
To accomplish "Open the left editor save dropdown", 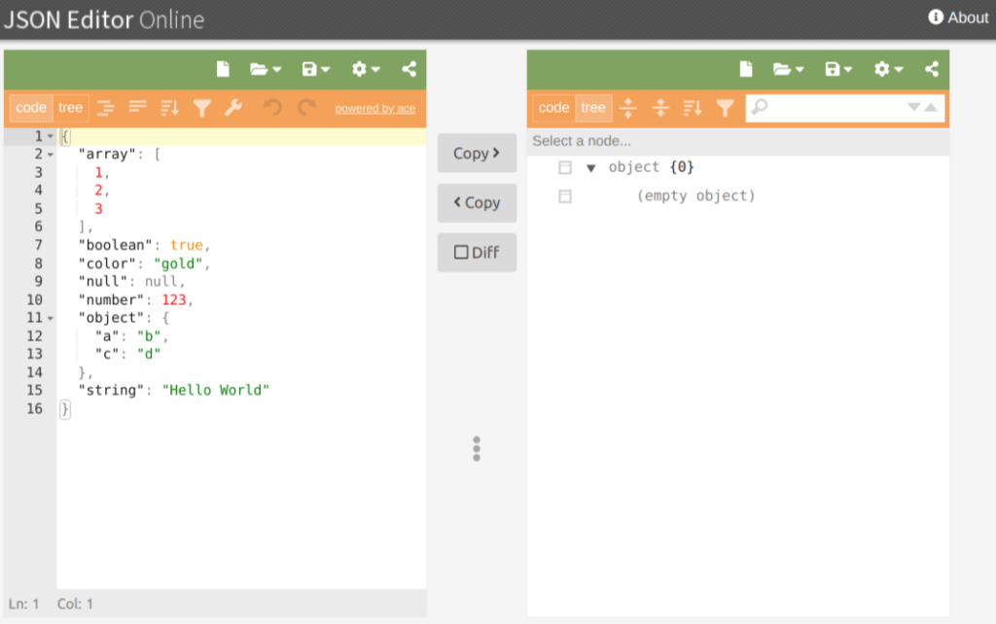I will [x=313, y=69].
